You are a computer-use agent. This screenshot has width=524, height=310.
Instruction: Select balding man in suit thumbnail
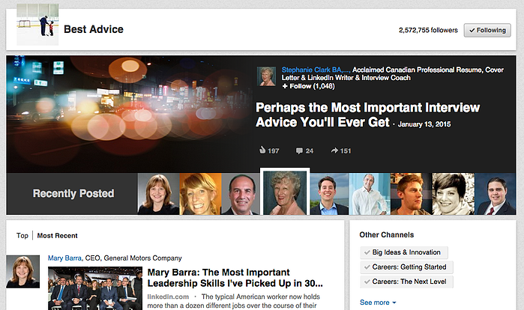(x=241, y=193)
